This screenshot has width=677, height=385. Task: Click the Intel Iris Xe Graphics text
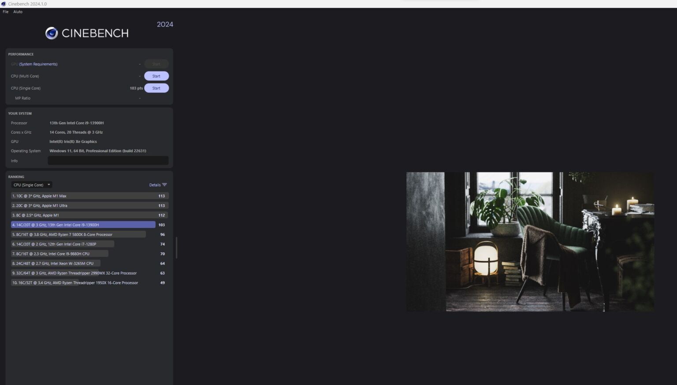73,142
